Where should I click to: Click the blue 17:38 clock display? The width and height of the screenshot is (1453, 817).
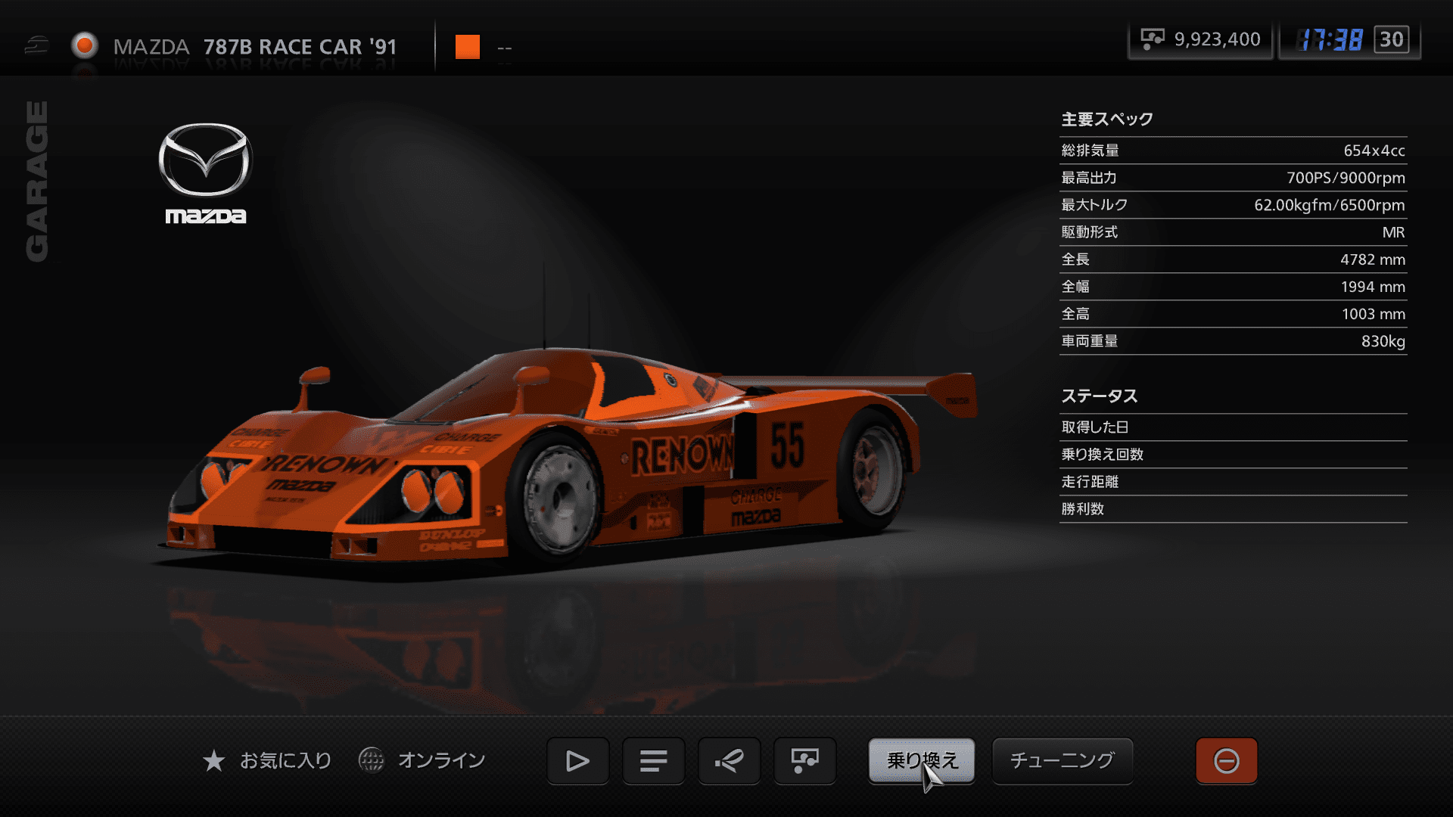1329,39
